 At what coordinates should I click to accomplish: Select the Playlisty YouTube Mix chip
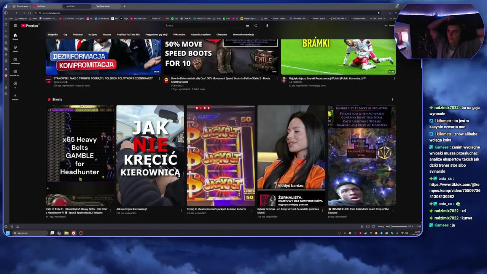128,35
